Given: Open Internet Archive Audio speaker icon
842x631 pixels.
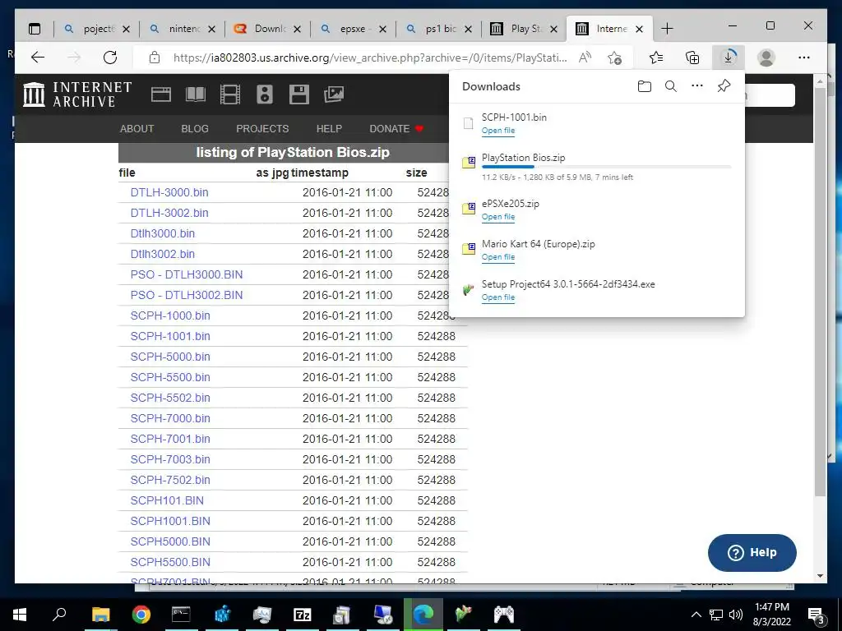Looking at the screenshot, I should click(264, 94).
